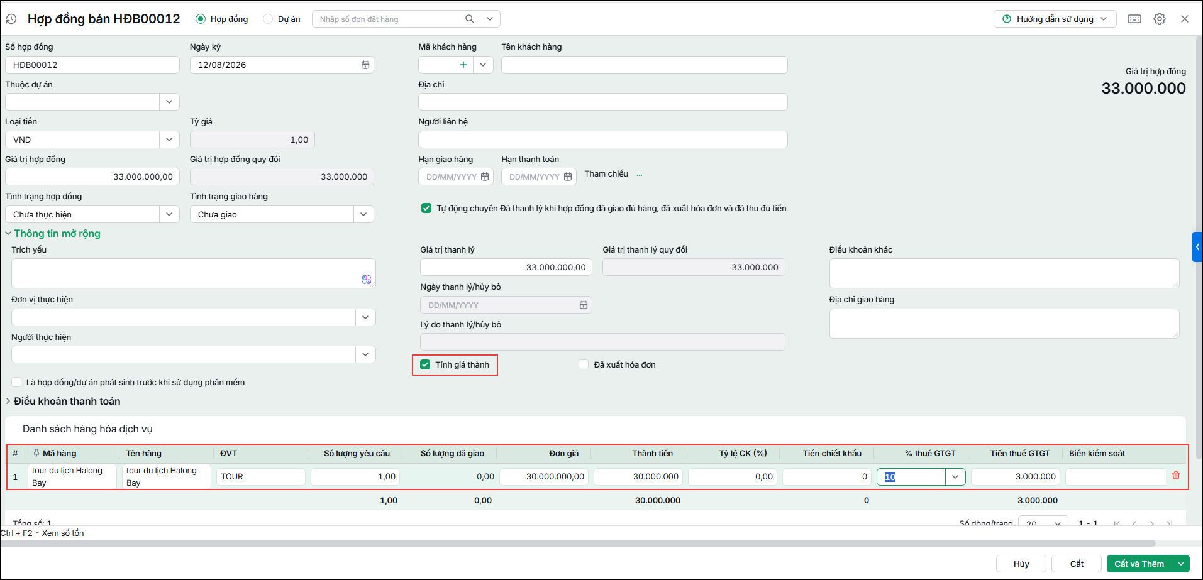Open calendar for Hạn giao hàng

[485, 177]
